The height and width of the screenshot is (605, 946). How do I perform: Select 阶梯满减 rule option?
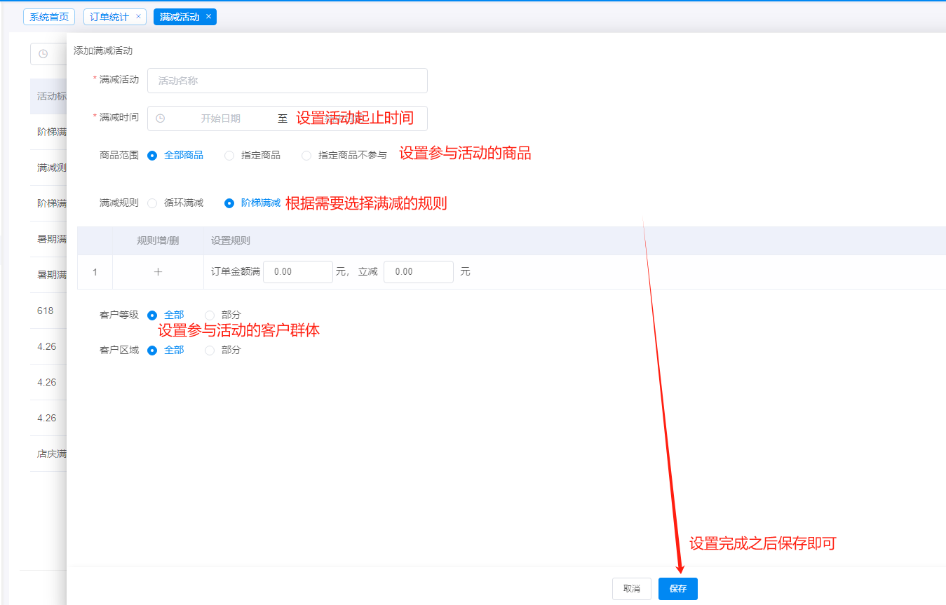point(229,203)
